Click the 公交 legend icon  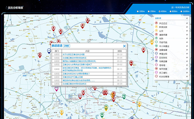click(x=156, y=30)
